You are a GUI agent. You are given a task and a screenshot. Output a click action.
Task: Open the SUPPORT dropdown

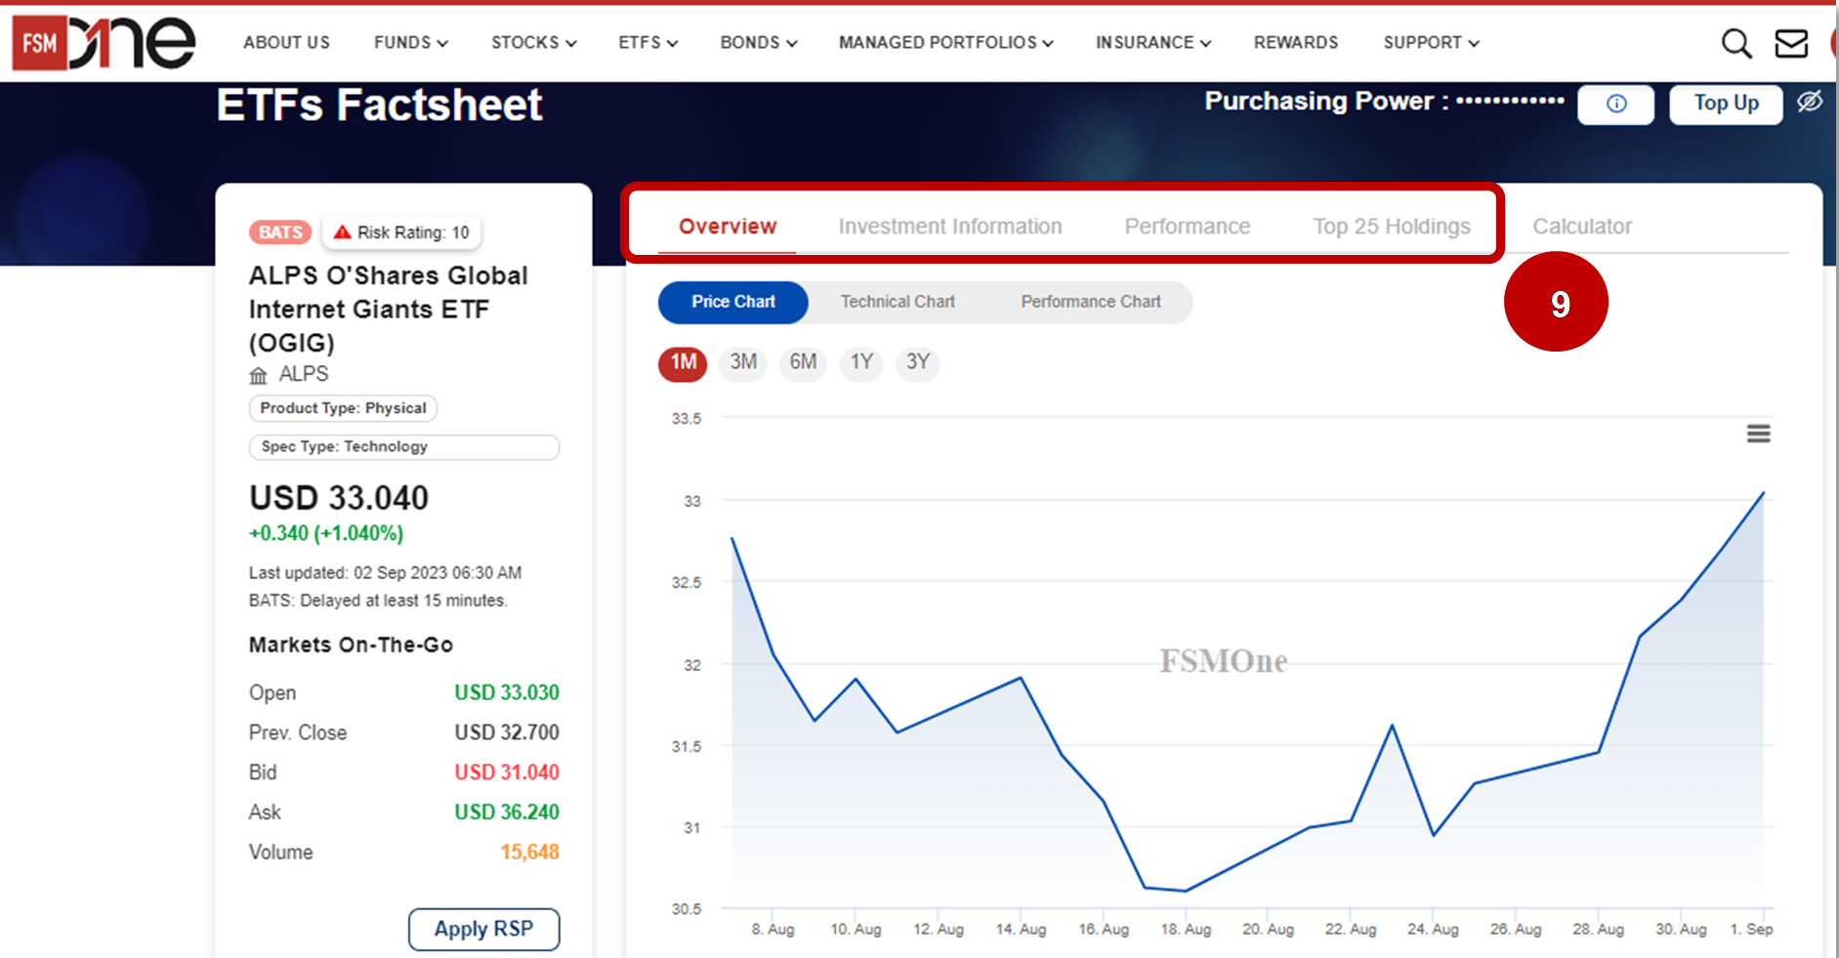[1430, 42]
